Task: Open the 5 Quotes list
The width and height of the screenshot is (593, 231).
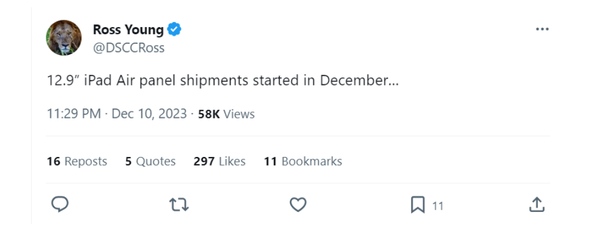Action: point(150,161)
